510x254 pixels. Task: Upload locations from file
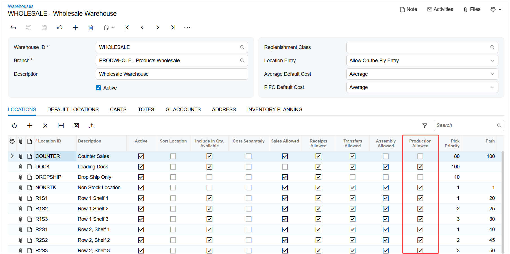click(92, 126)
